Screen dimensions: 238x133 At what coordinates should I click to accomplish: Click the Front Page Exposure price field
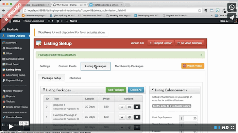point(190,118)
